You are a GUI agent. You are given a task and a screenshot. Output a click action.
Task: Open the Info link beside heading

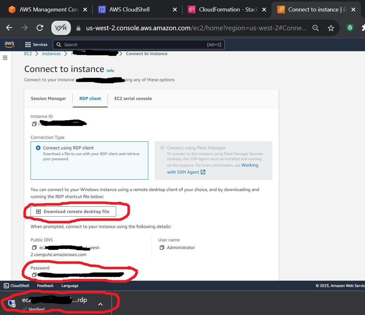point(110,71)
